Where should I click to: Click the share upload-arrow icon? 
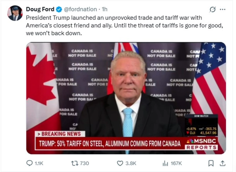pyautogui.click(x=222, y=163)
